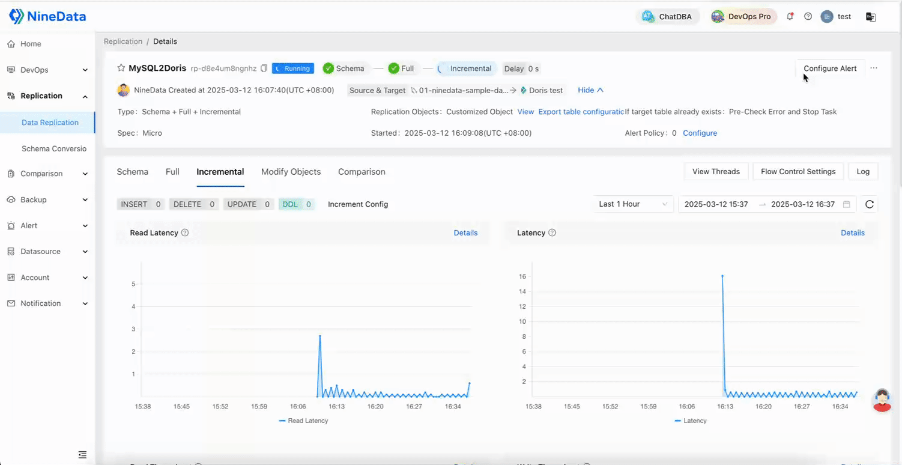Open the test user account menu

pyautogui.click(x=836, y=17)
